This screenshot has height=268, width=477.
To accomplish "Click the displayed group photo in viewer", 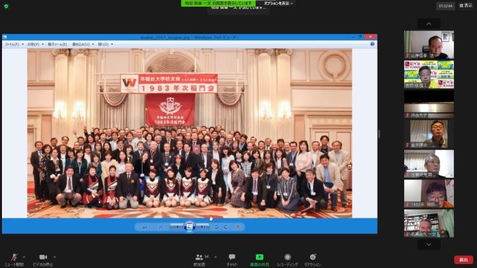I will (x=189, y=133).
